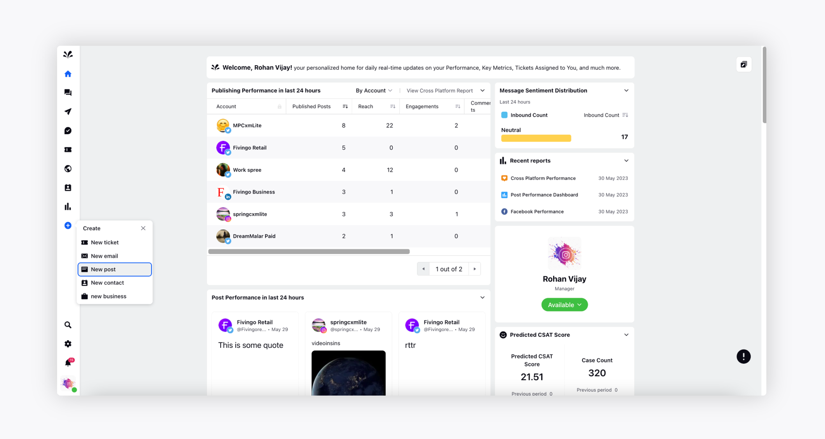
Task: Open the ticket icon in sidebar
Action: [68, 150]
